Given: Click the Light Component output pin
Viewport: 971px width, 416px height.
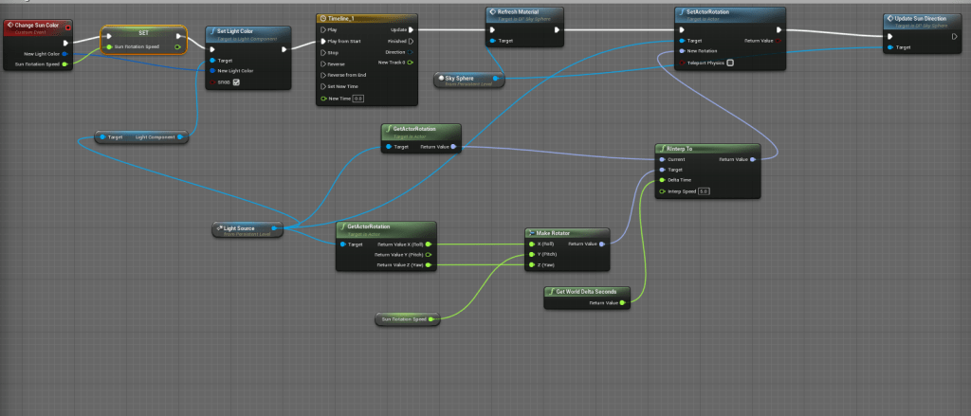Looking at the screenshot, I should point(182,137).
